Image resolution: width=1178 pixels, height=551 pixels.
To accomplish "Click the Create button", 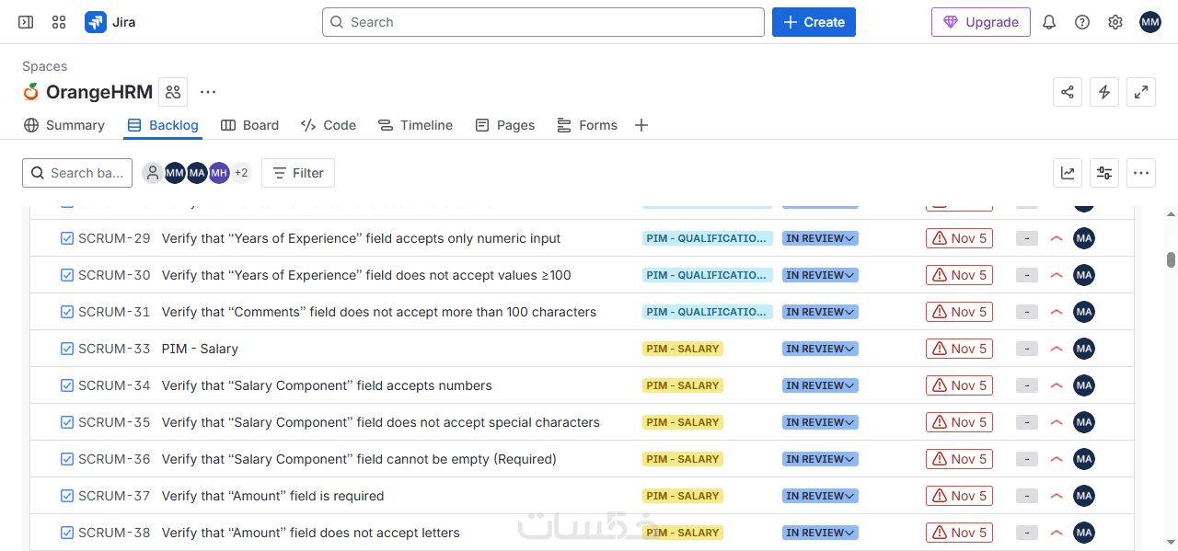I will [x=814, y=22].
